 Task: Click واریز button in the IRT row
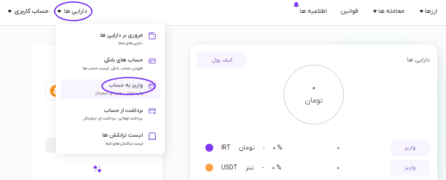[410, 148]
